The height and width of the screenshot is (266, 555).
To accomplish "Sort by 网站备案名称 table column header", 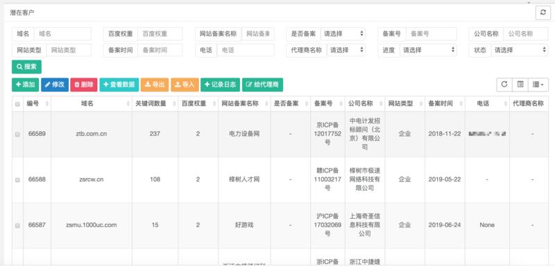I will 244,104.
